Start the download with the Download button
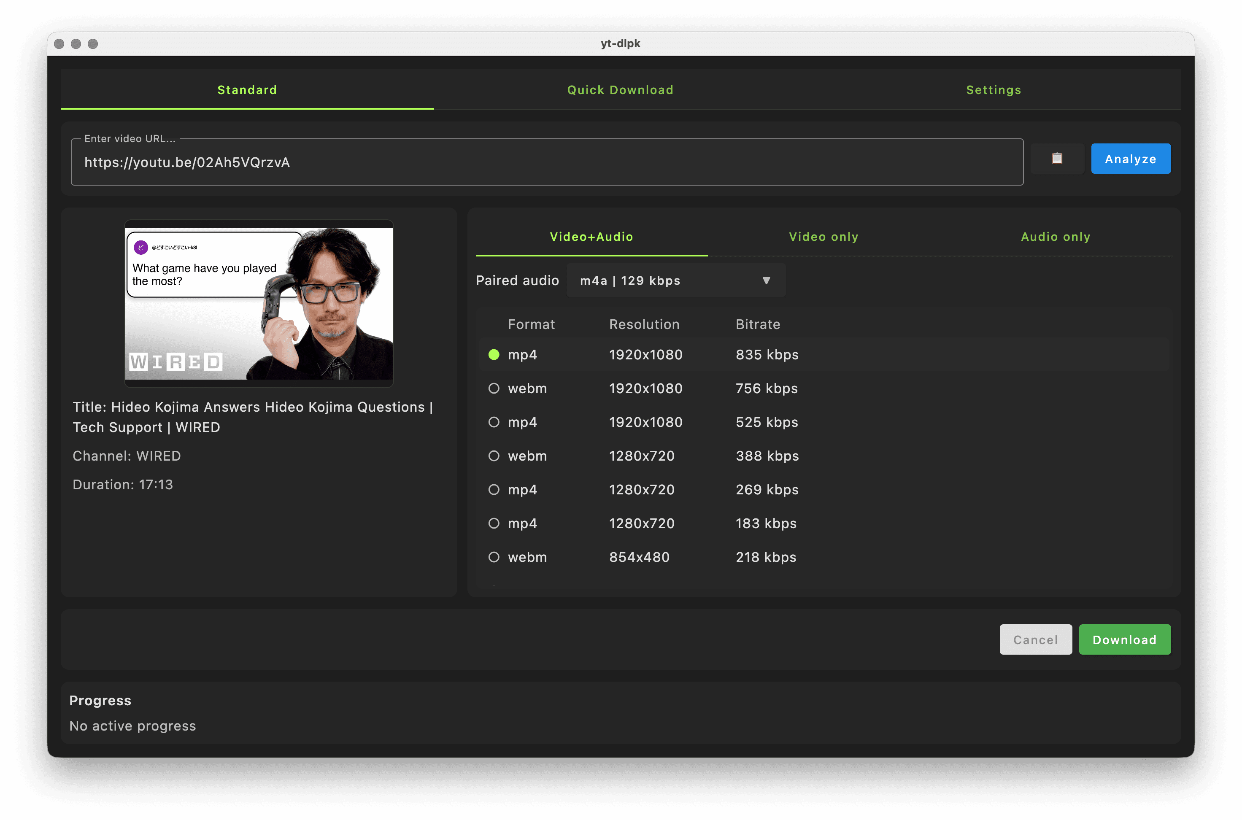This screenshot has height=820, width=1242. 1124,639
